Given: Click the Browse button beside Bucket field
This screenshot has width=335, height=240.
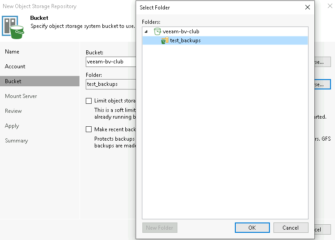Looking at the screenshot, I should click(322, 62).
